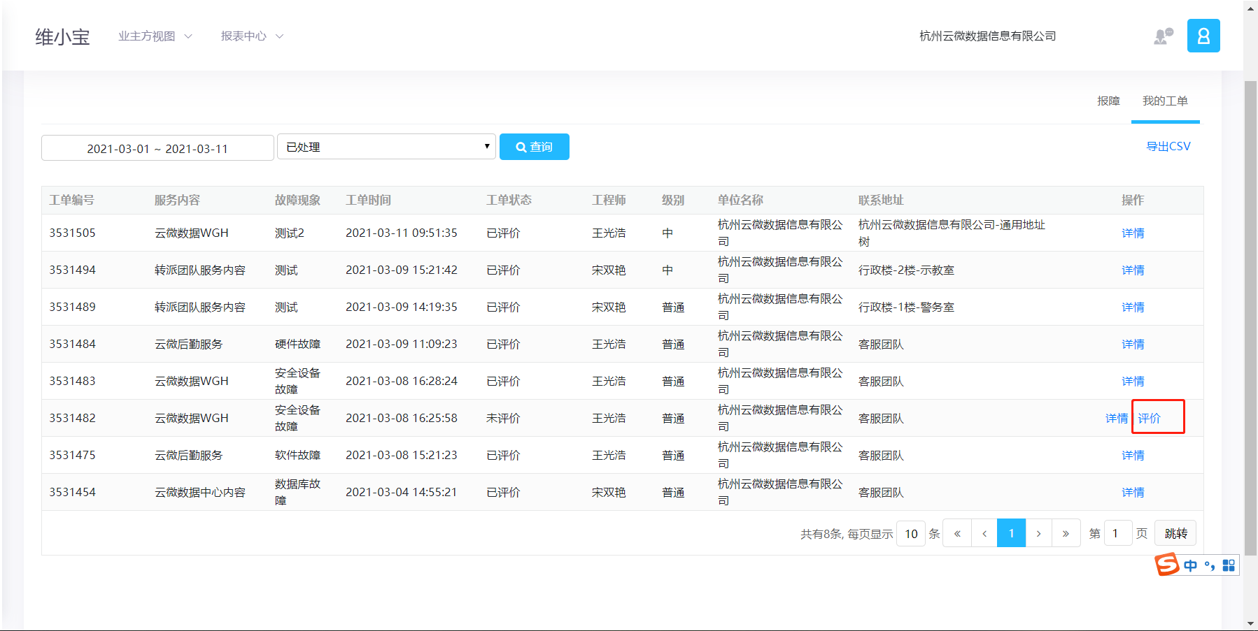The height and width of the screenshot is (631, 1258).
Task: Click the date range input field
Action: pos(157,148)
